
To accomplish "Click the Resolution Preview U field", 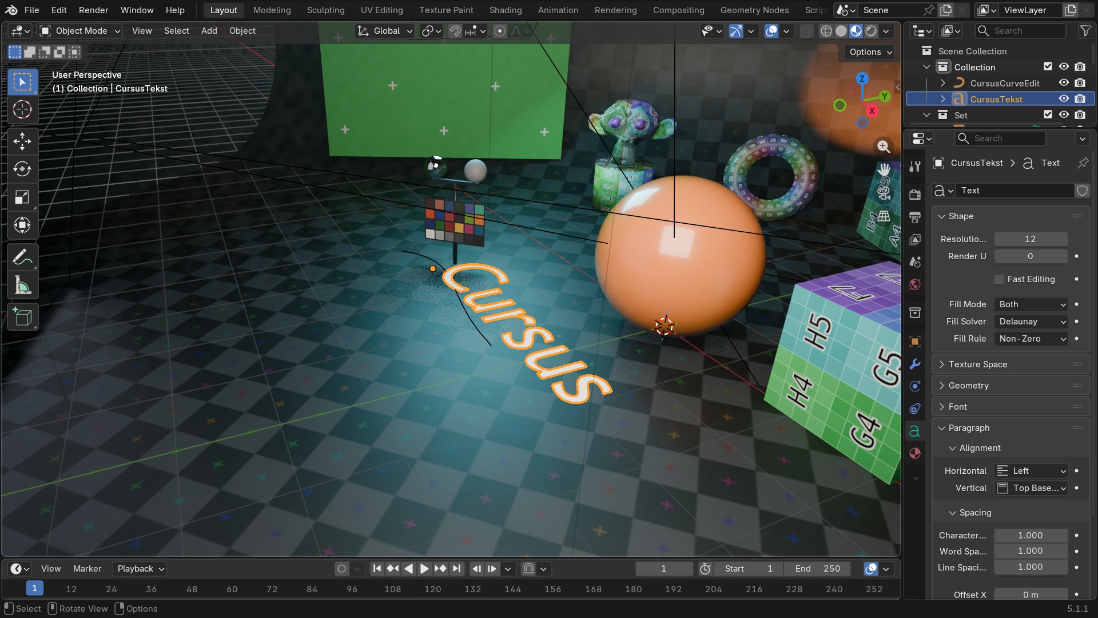I will click(1031, 239).
